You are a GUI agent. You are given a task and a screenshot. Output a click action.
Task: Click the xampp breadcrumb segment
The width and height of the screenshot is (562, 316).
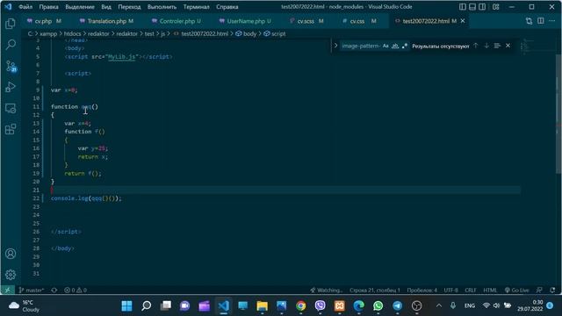[48, 33]
